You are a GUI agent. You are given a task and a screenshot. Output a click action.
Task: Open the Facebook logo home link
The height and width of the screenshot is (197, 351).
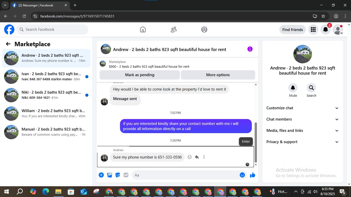click(9, 29)
